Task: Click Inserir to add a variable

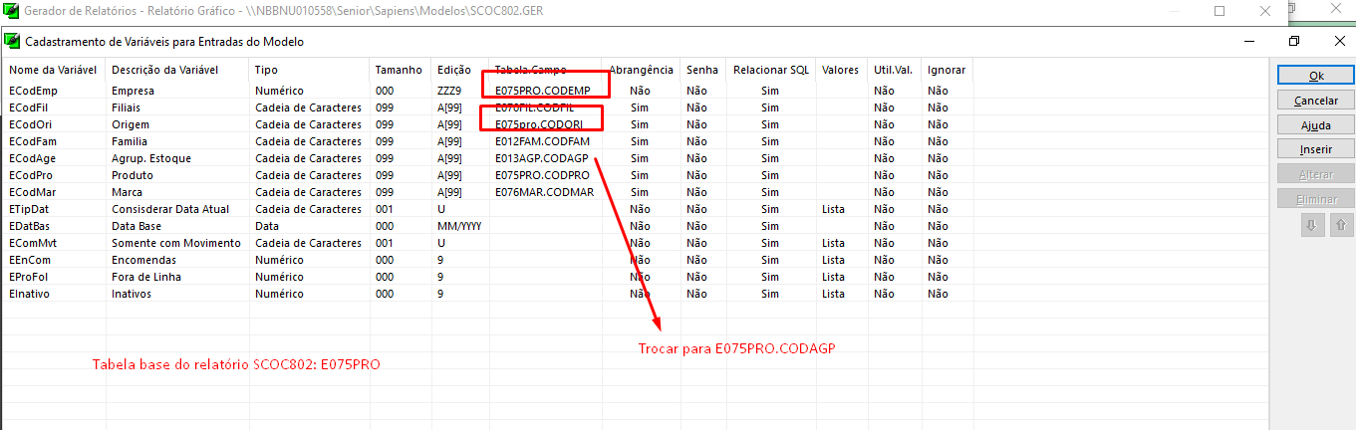Action: point(1315,149)
